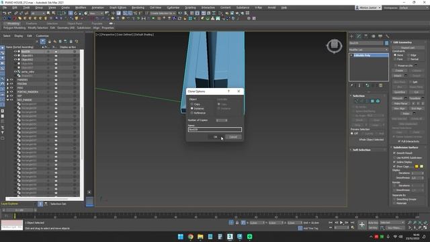Viewport: 430px width, 242px height.
Task: Open the Scripting menu
Action: pyautogui.click(x=190, y=7)
